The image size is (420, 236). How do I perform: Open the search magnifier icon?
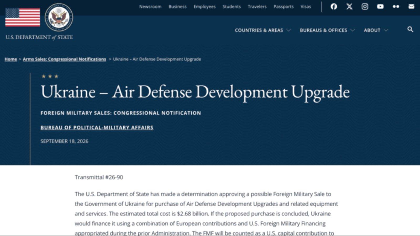(410, 29)
